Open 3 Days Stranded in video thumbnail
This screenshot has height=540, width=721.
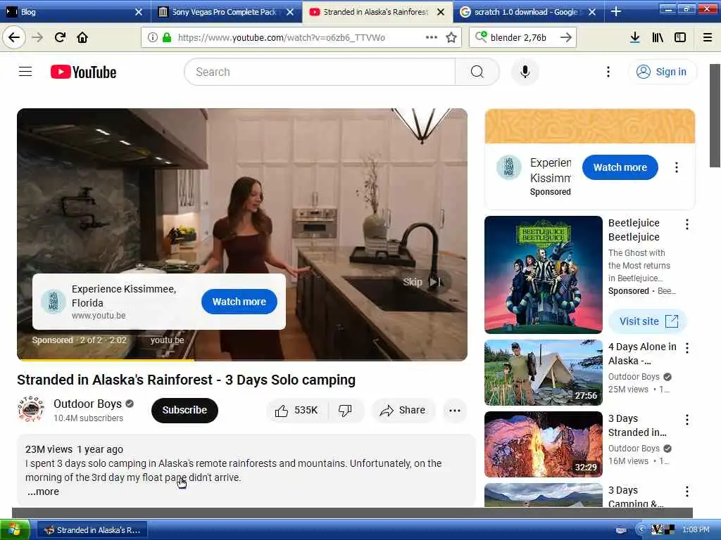pos(543,444)
